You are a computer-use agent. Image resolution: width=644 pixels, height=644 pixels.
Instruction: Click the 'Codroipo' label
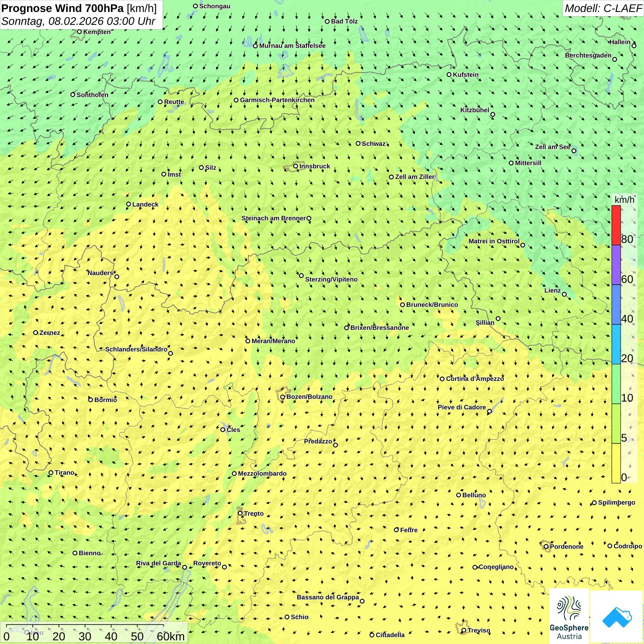pyautogui.click(x=628, y=546)
